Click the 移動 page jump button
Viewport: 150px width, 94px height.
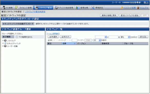point(88,40)
